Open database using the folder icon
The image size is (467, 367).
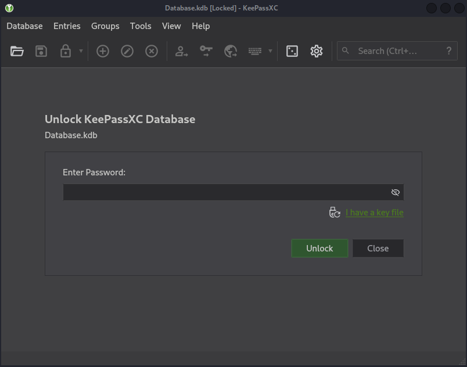(17, 51)
